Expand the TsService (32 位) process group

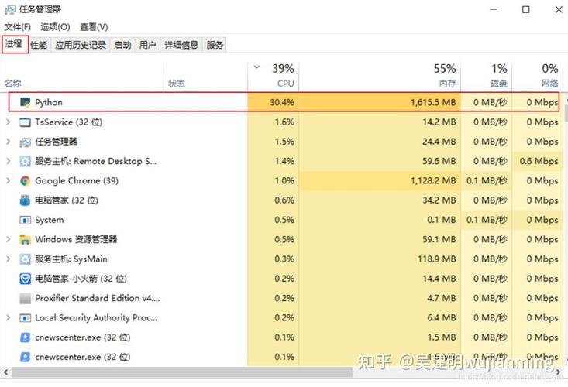click(x=8, y=122)
